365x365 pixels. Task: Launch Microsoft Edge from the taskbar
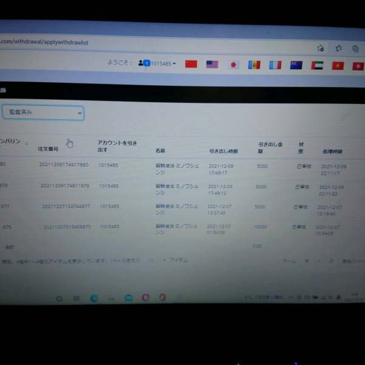click(x=94, y=298)
